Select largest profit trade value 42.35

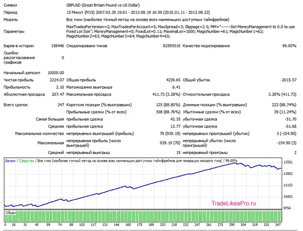[x=175, y=120]
